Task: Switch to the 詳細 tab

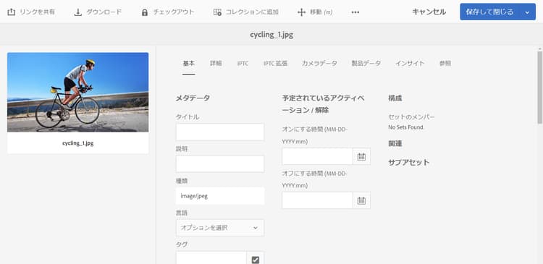Action: (216, 64)
